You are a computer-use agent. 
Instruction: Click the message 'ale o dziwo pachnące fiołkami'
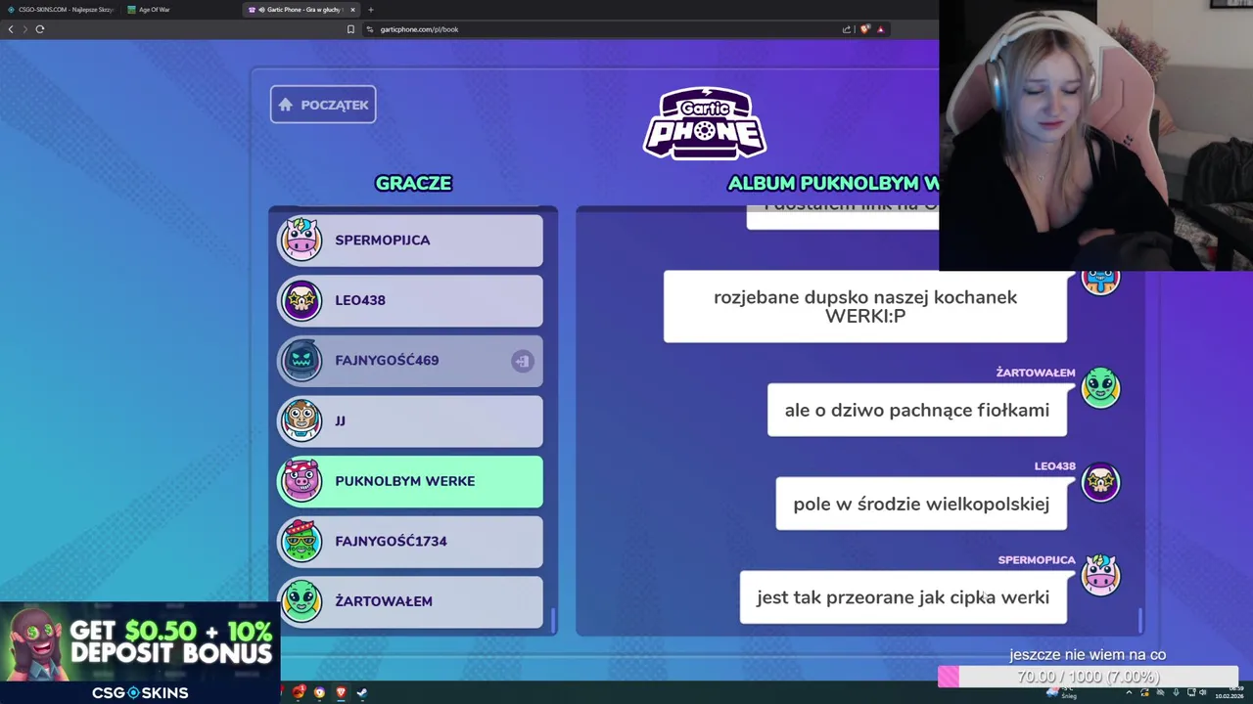tap(917, 410)
